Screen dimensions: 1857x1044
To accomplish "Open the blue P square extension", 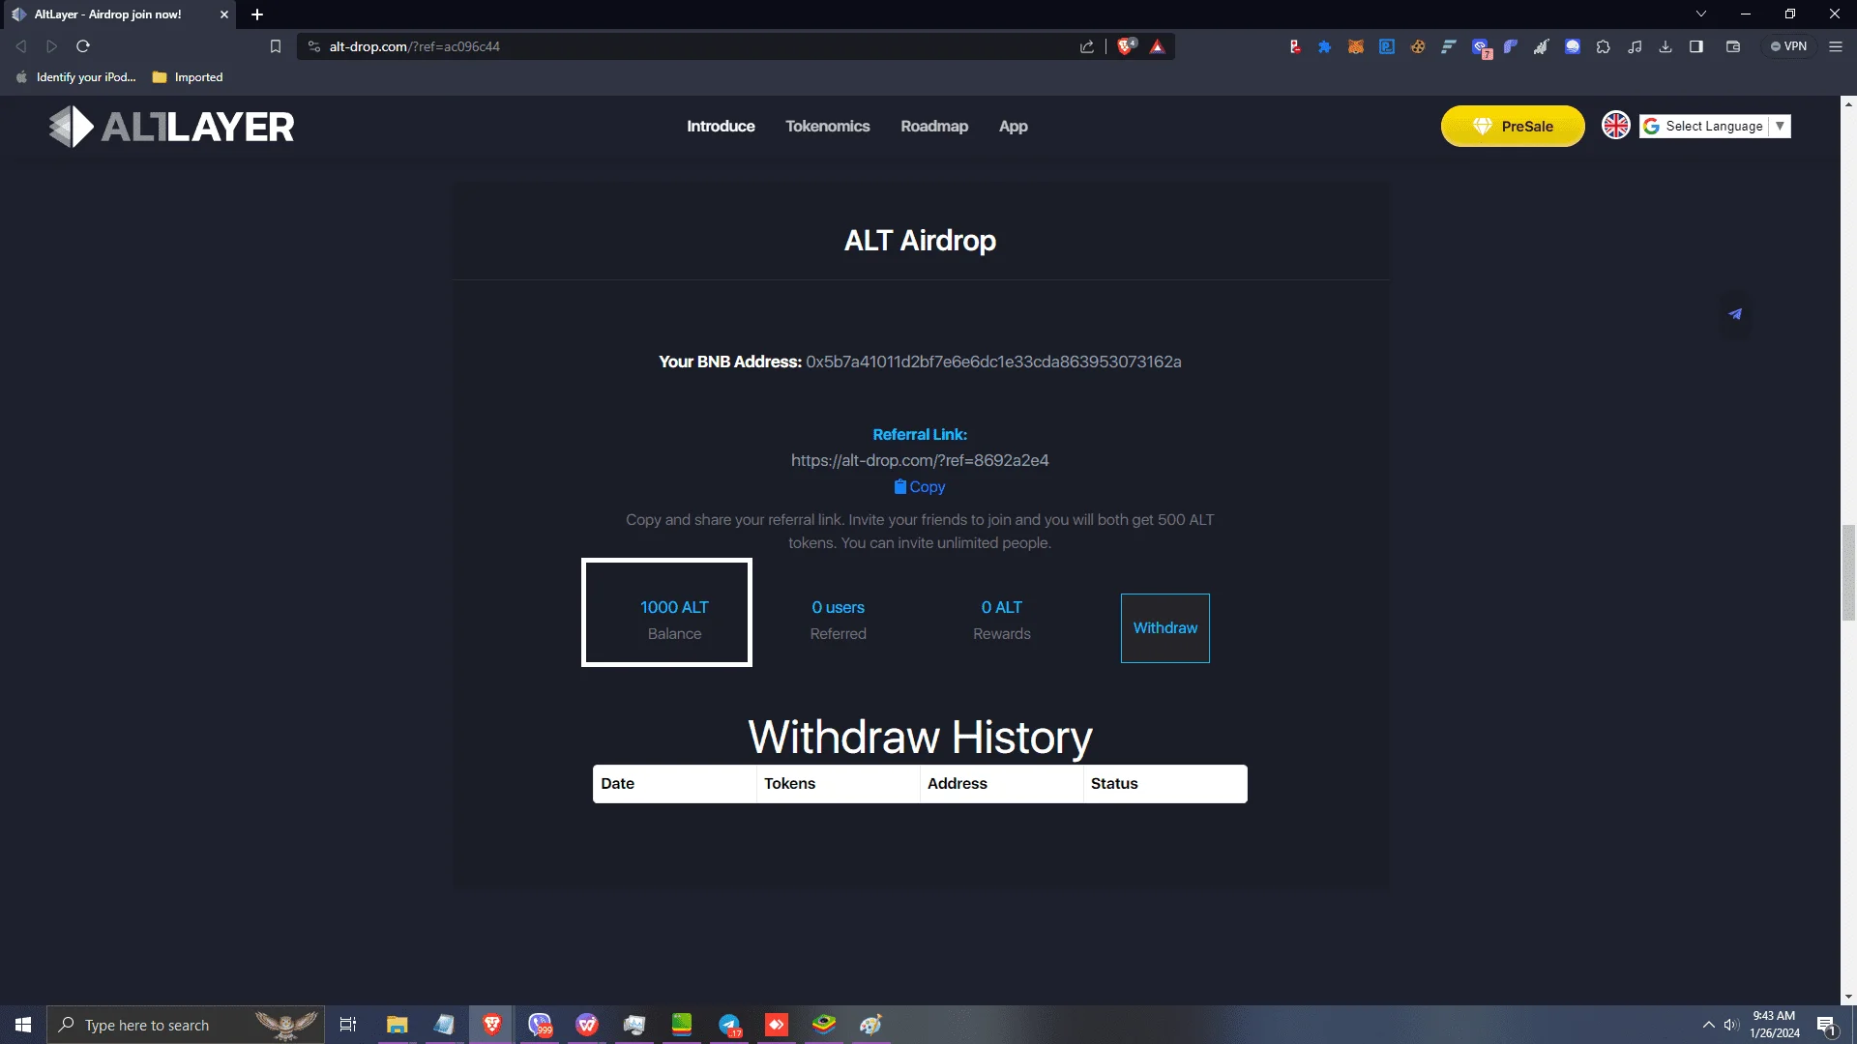I will (x=1387, y=46).
